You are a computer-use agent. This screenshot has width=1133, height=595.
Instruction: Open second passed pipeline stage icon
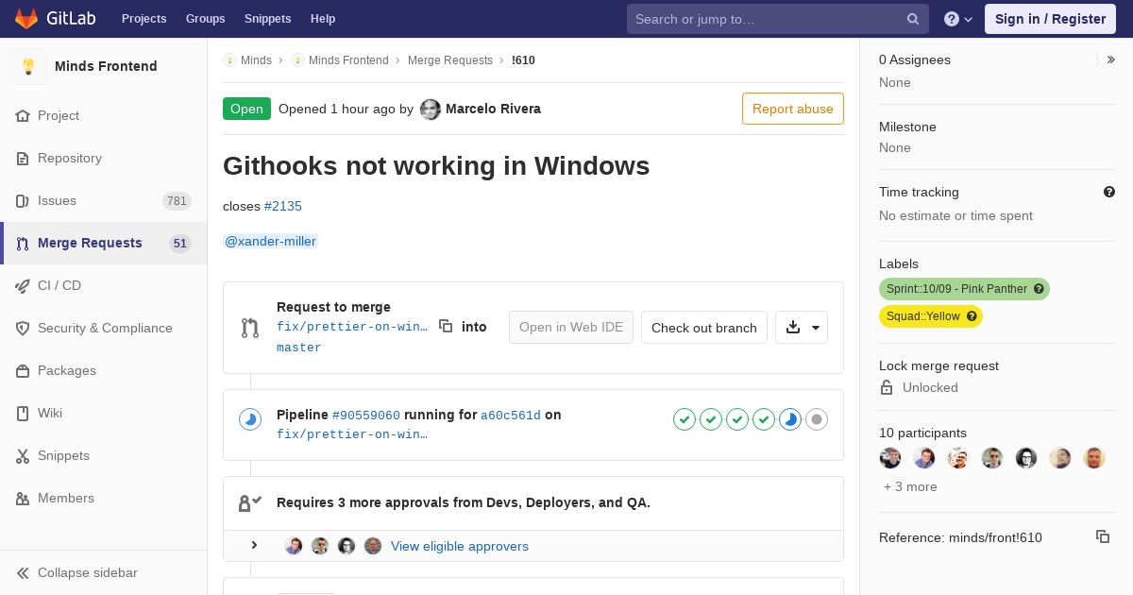pos(711,419)
